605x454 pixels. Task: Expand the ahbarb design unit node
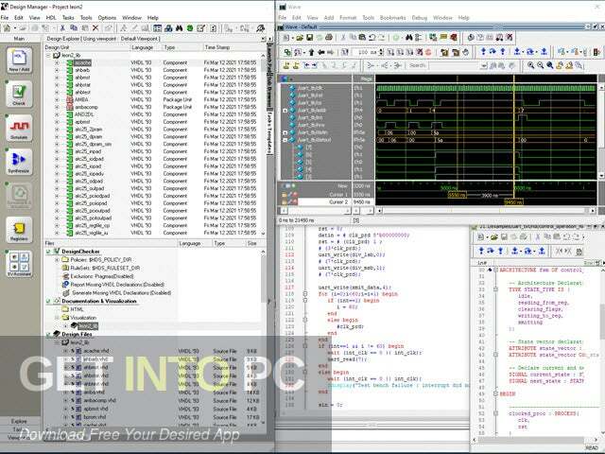pyautogui.click(x=57, y=70)
